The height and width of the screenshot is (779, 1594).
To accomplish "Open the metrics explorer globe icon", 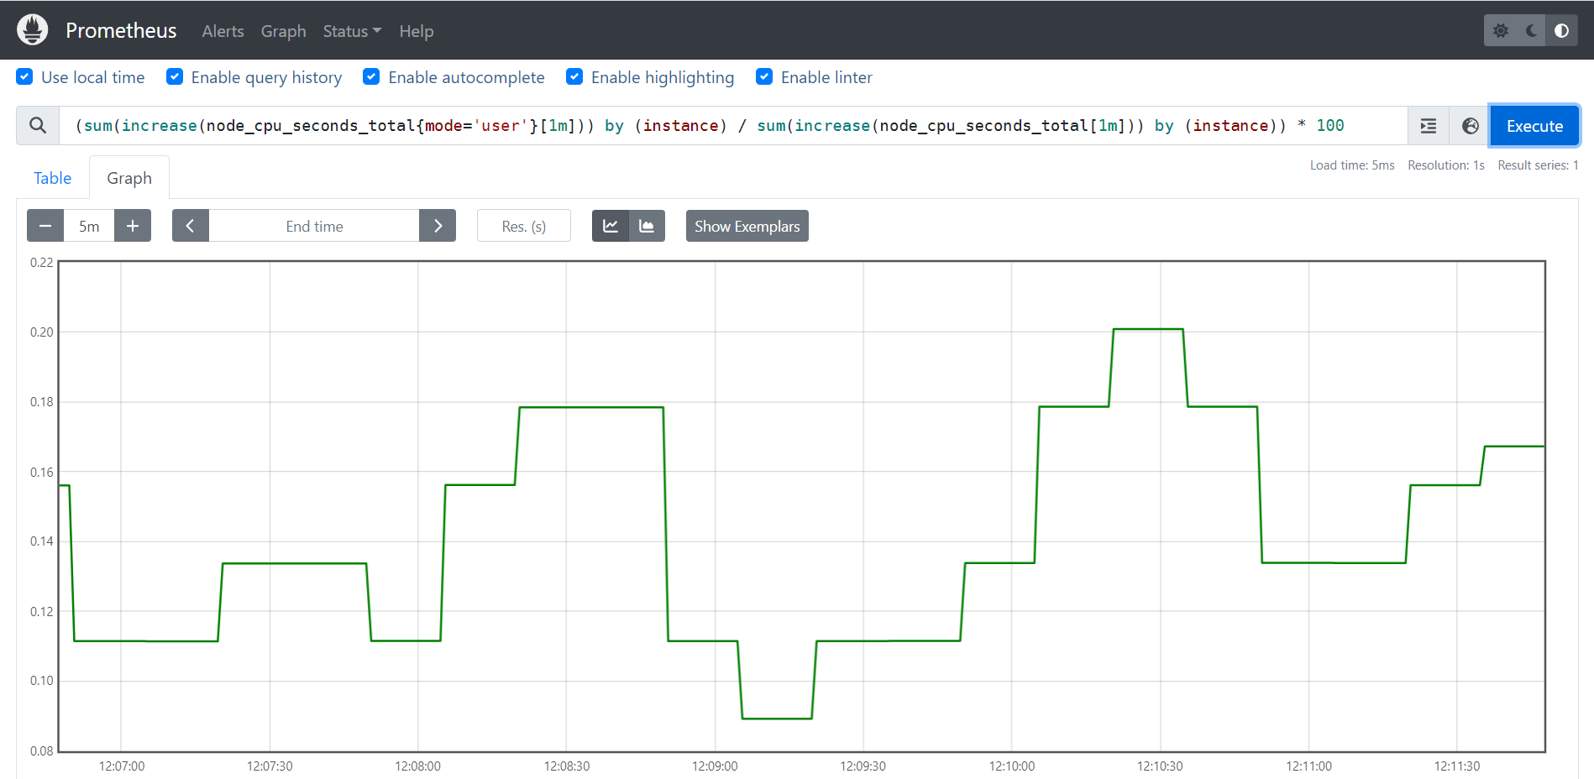I will pyautogui.click(x=1470, y=126).
